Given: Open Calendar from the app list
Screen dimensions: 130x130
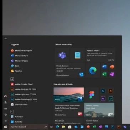Looking at the screenshot, I should (x=16, y=122).
